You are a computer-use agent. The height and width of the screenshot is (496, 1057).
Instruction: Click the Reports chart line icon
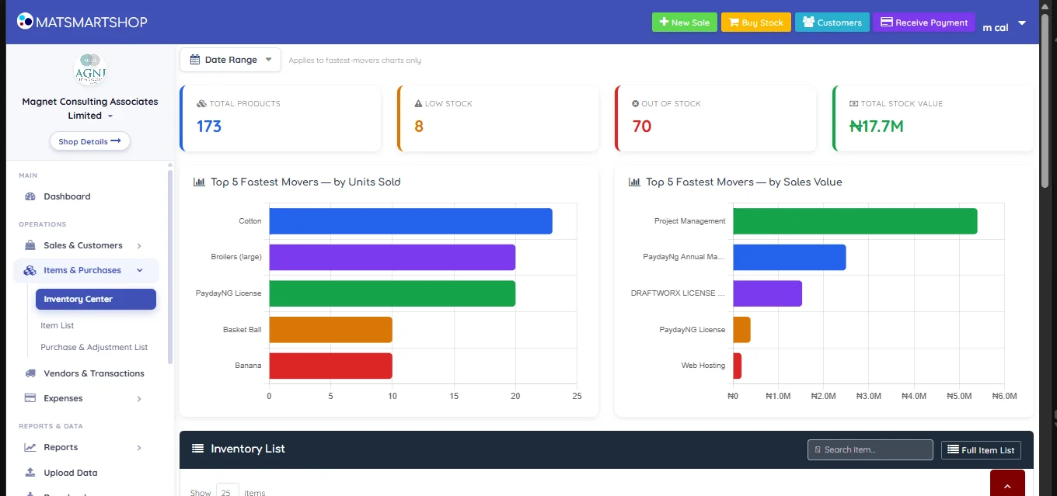(30, 447)
